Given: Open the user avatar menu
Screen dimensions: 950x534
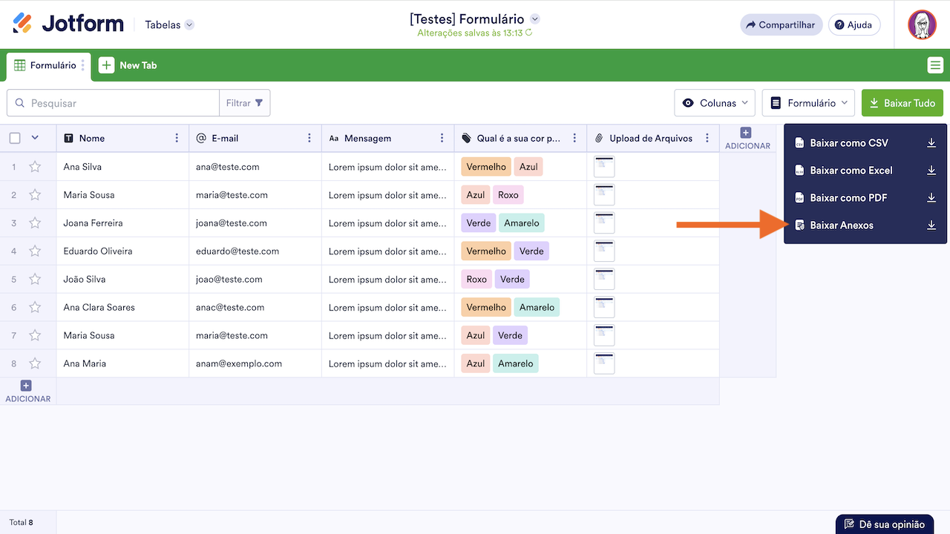Looking at the screenshot, I should point(922,24).
